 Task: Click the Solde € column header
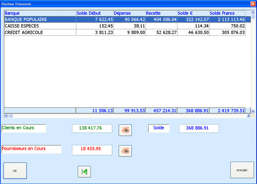click(x=193, y=13)
